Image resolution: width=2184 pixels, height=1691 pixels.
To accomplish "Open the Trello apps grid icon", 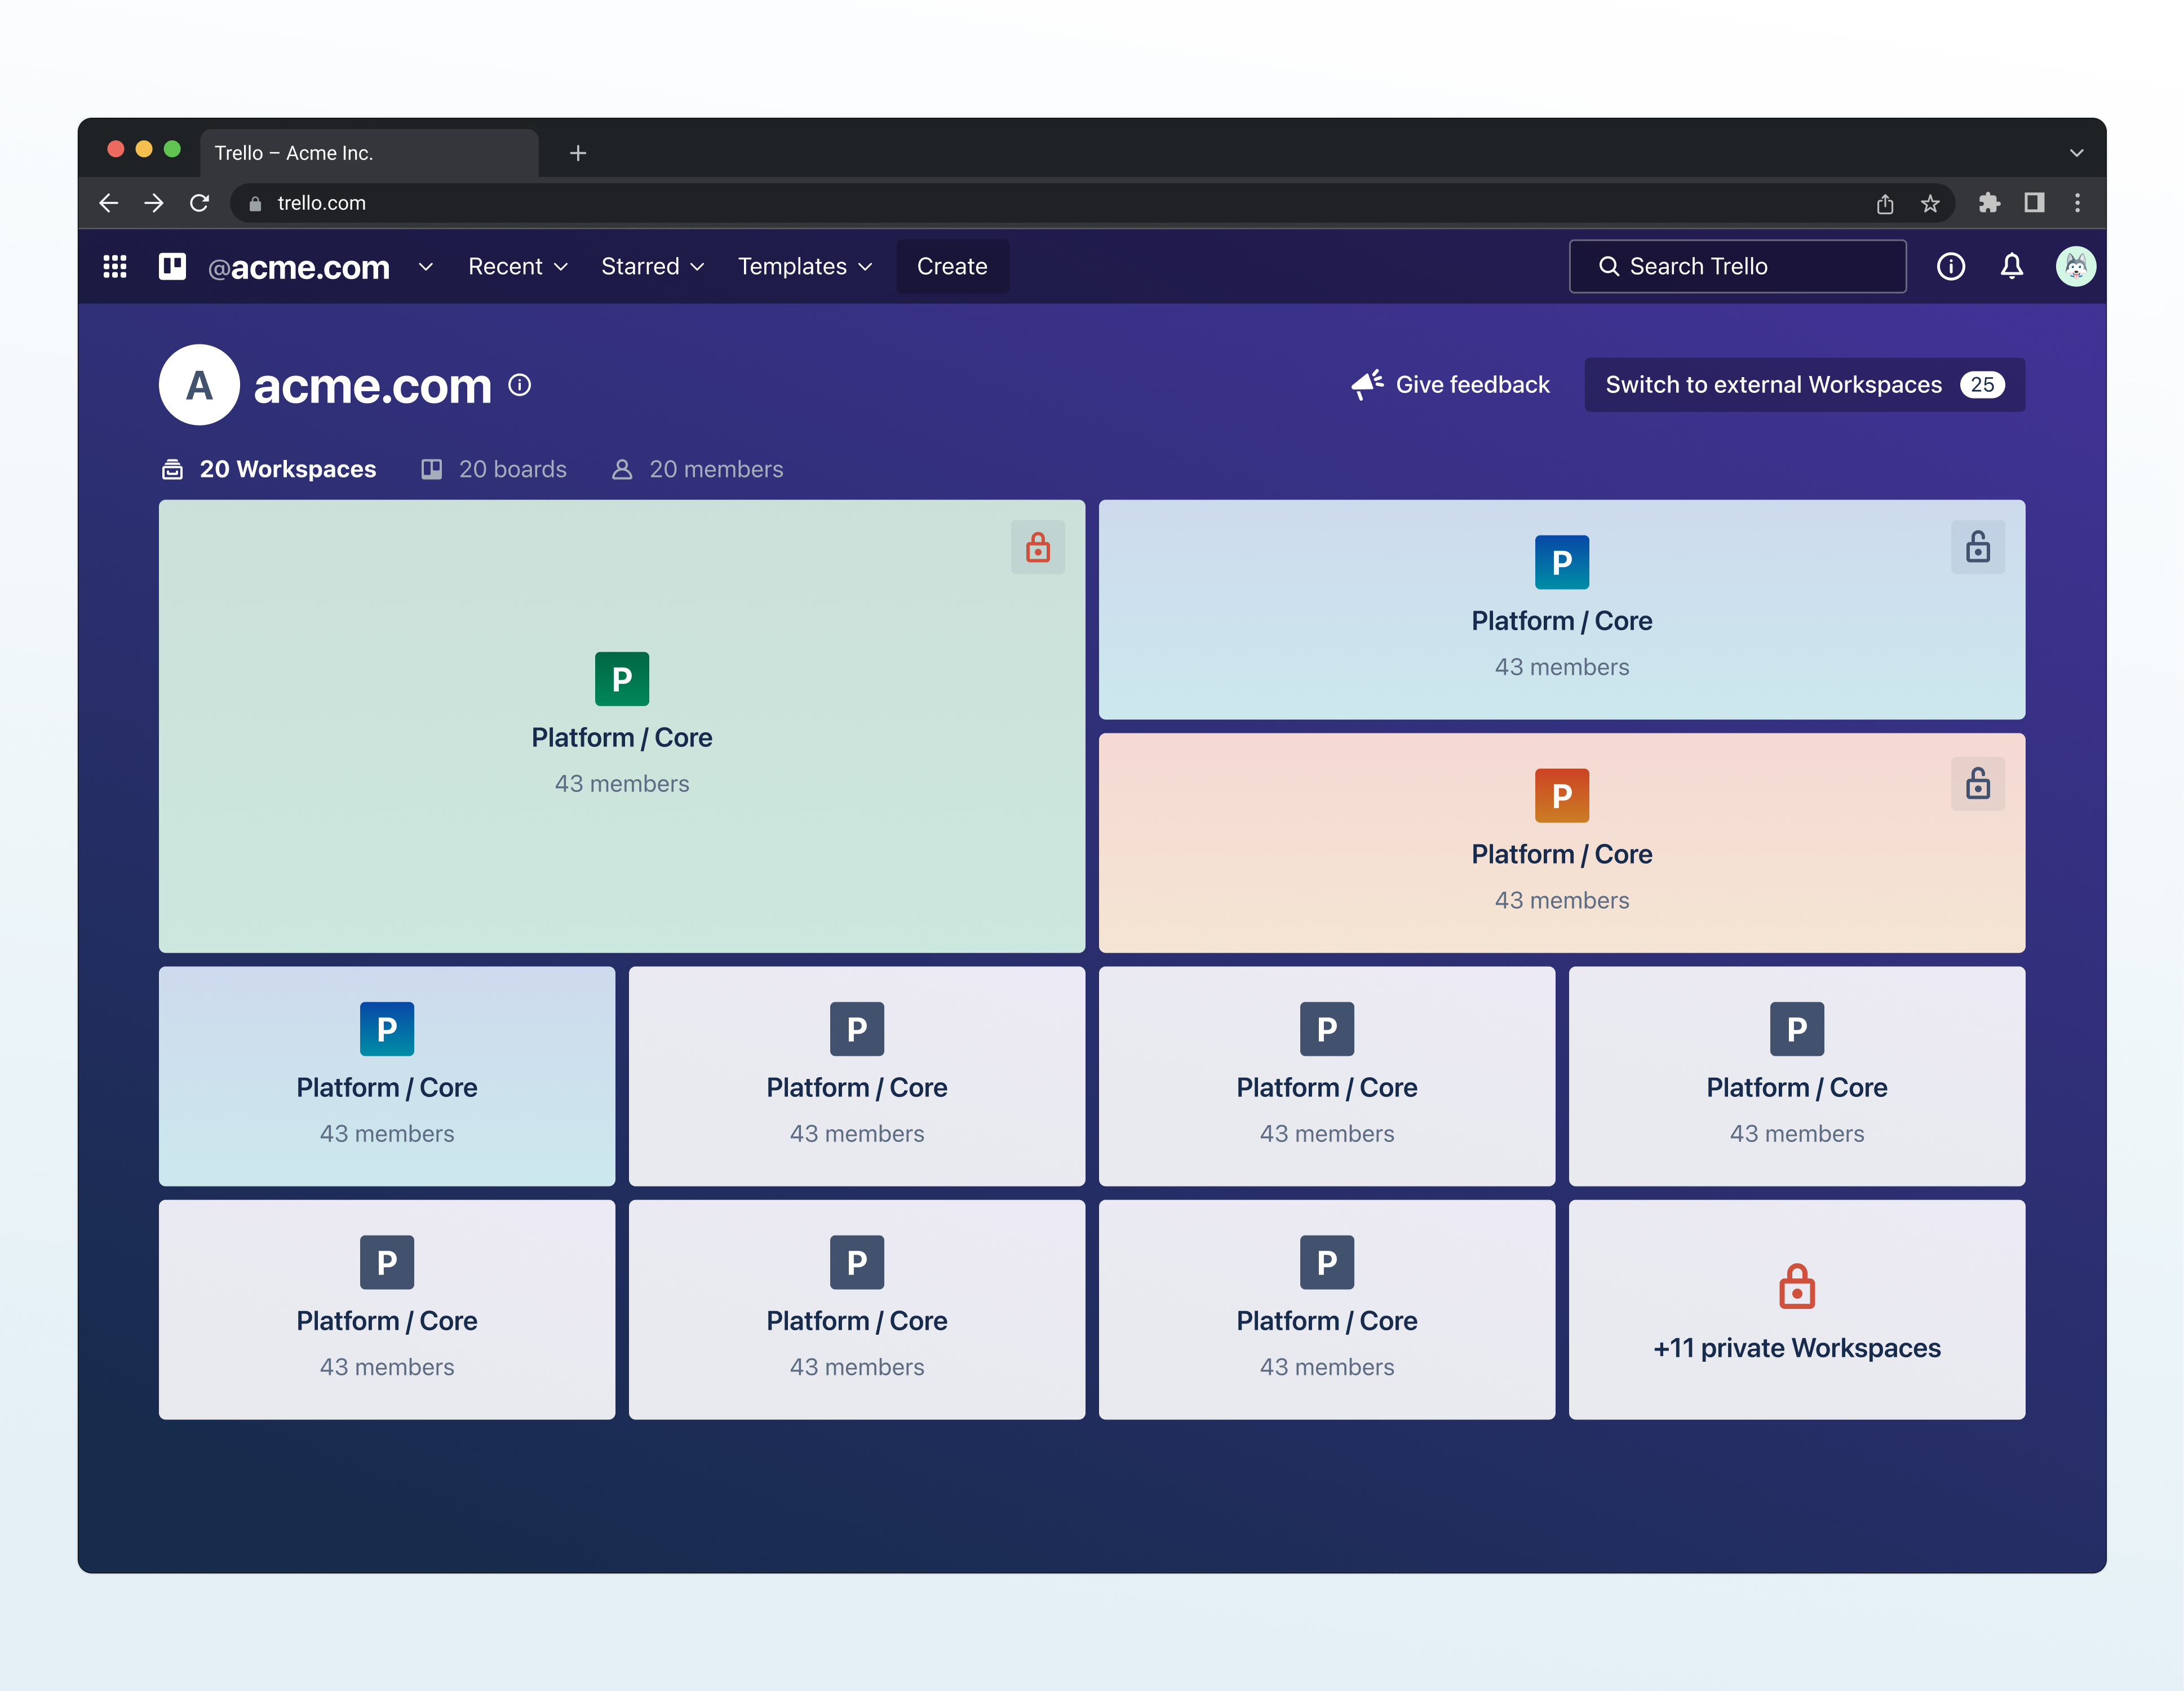I will click(x=114, y=267).
